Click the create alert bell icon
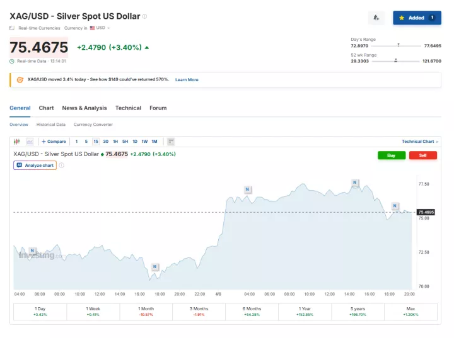 coord(376,18)
